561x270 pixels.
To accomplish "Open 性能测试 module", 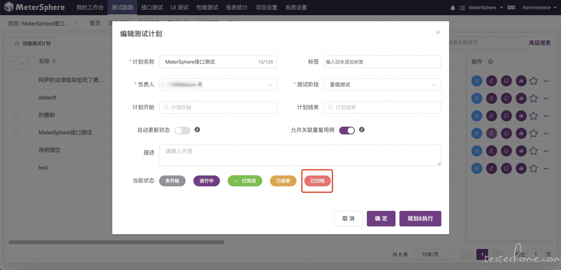I will click(x=207, y=8).
